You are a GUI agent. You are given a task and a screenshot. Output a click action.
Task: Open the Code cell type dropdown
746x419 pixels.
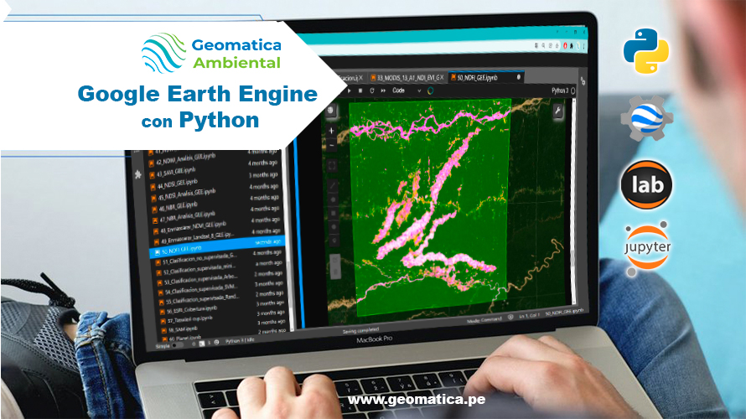pyautogui.click(x=405, y=90)
